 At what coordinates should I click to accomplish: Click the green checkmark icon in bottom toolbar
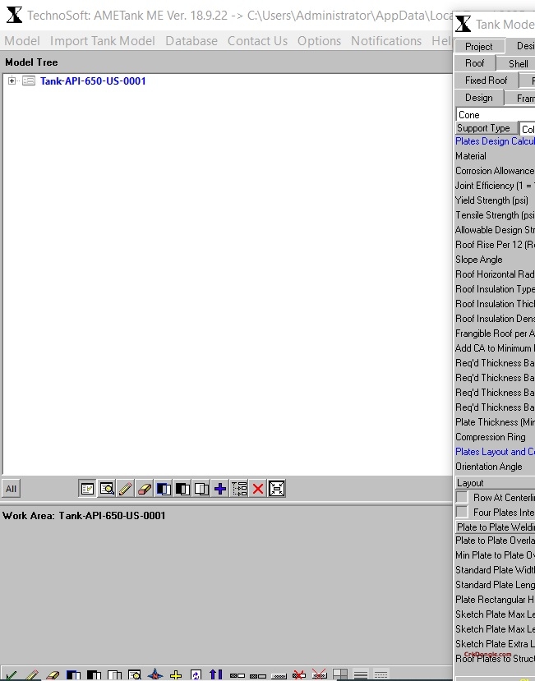pyautogui.click(x=12, y=676)
